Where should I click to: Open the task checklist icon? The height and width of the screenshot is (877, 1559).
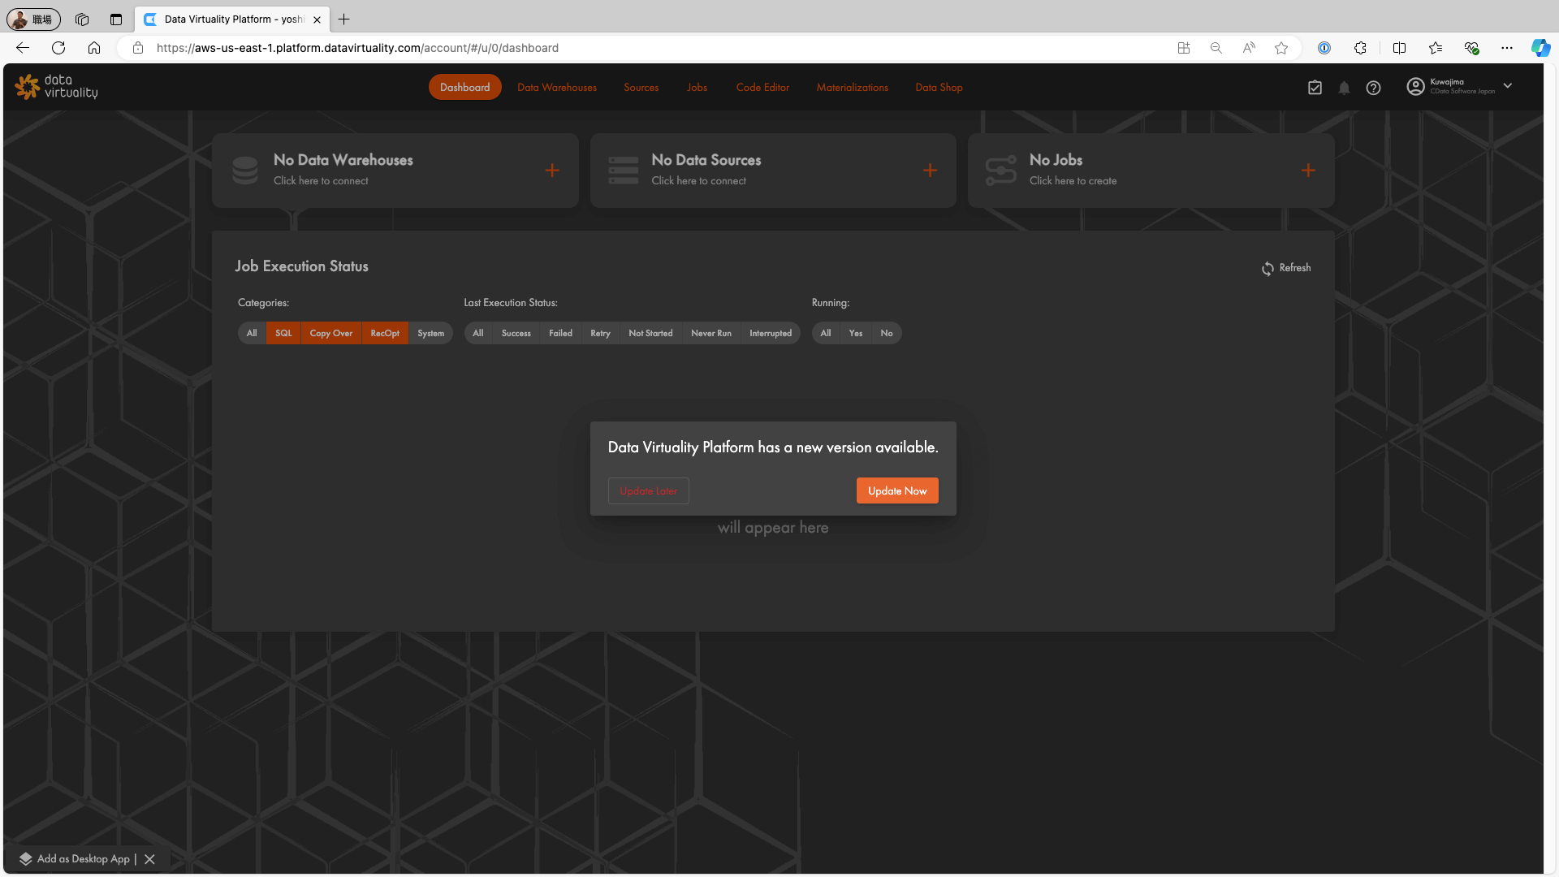(1315, 88)
